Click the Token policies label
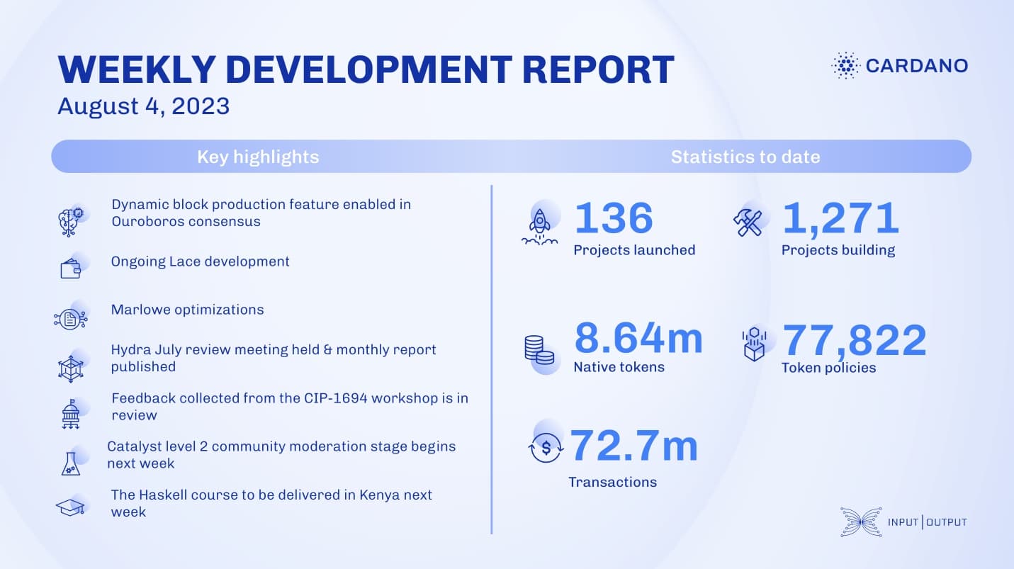 tap(828, 368)
